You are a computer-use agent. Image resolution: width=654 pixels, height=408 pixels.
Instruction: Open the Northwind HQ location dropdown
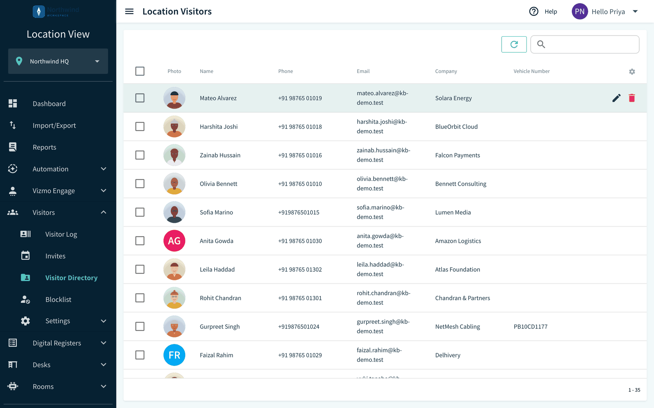[x=58, y=61]
